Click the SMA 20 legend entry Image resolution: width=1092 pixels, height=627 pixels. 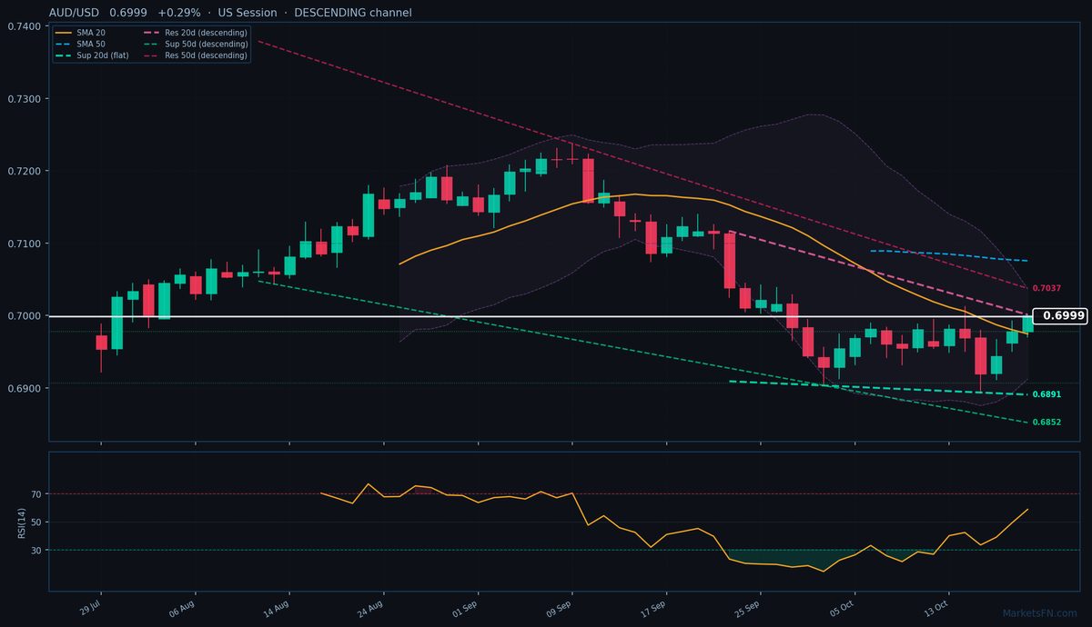tap(81, 33)
